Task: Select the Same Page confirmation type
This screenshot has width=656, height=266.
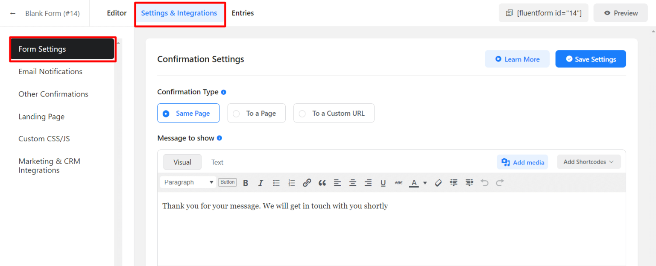Action: (x=188, y=113)
